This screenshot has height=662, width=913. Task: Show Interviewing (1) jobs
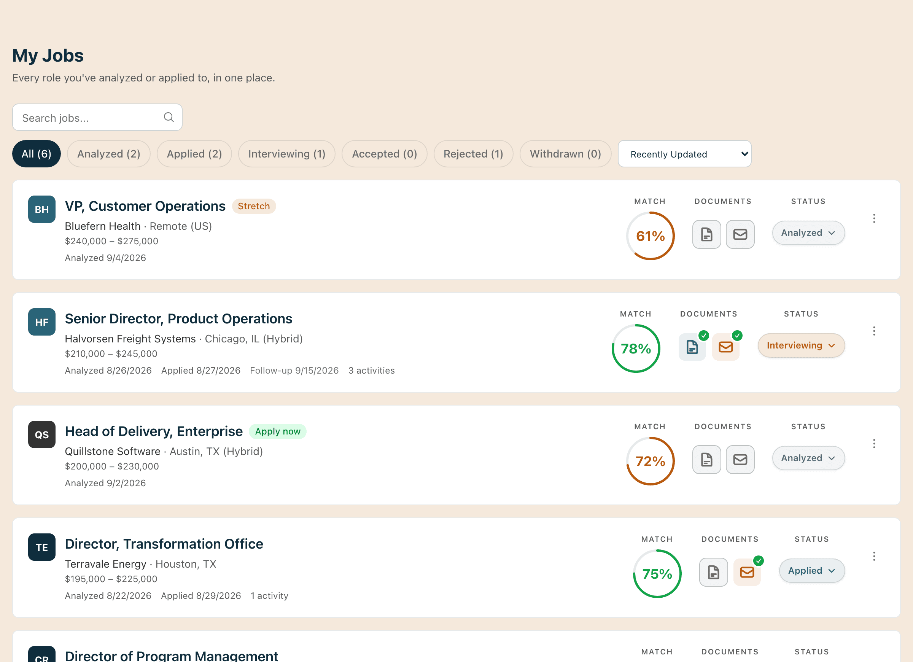coord(286,154)
